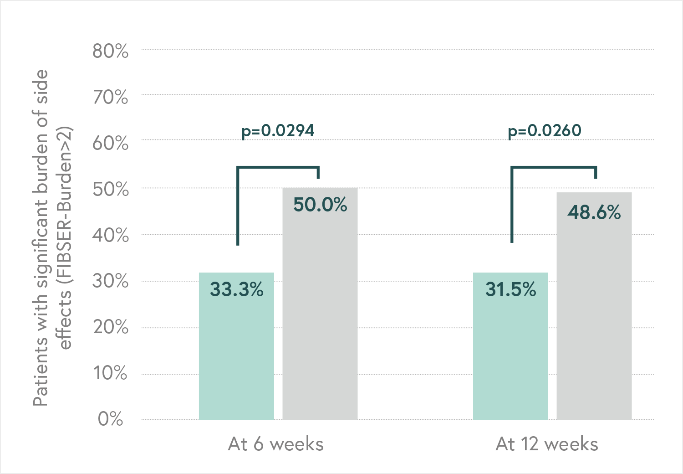Click the 33.3% teal bar

click(236, 346)
